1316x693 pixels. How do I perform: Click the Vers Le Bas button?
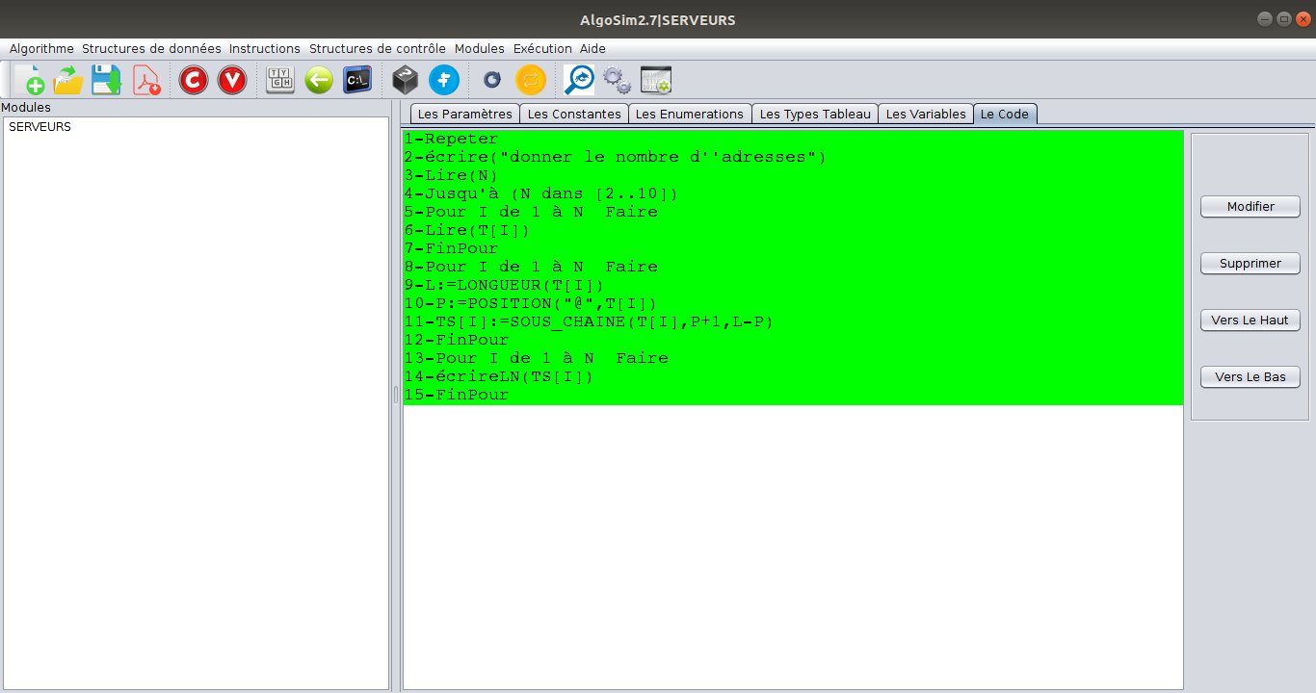tap(1250, 377)
